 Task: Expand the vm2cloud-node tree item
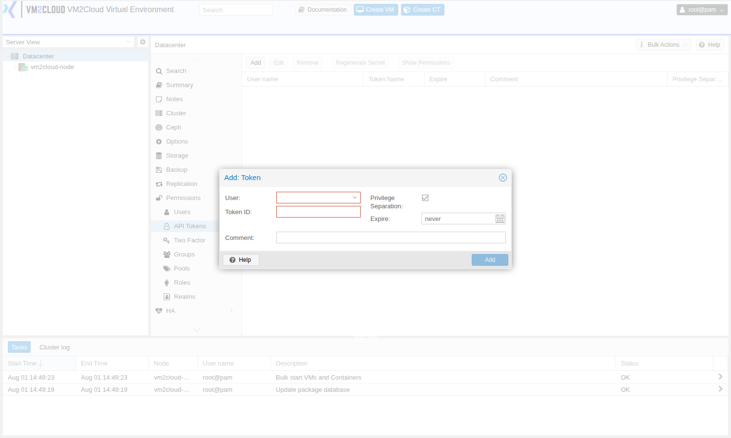[15, 67]
